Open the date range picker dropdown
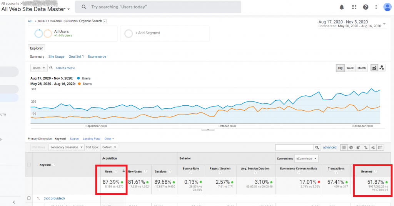Viewport: 394px width, 206px height. (x=384, y=24)
